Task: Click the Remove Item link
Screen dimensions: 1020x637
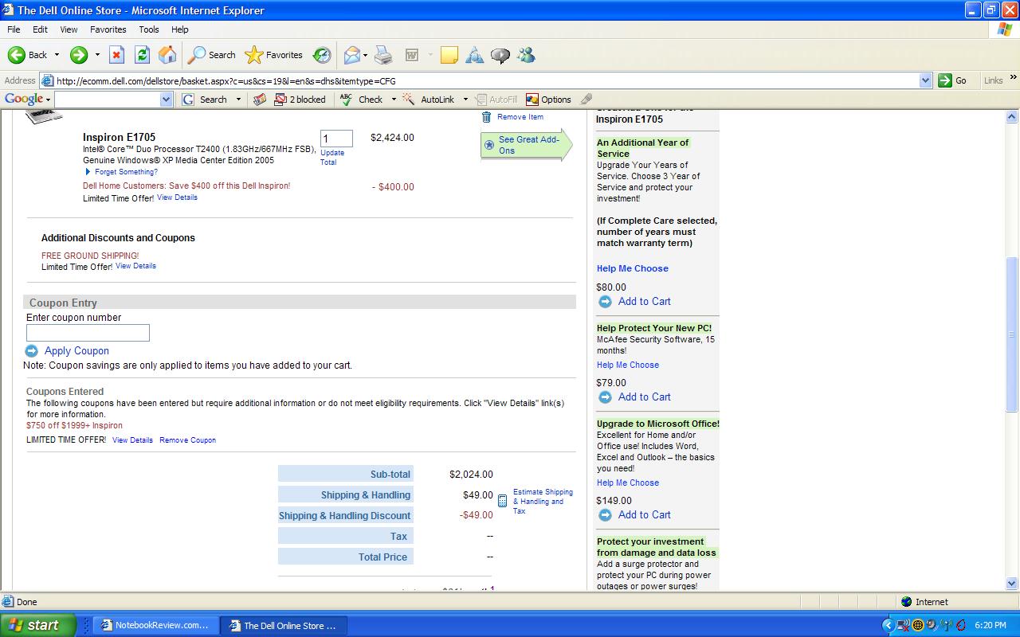Action: pyautogui.click(x=520, y=117)
